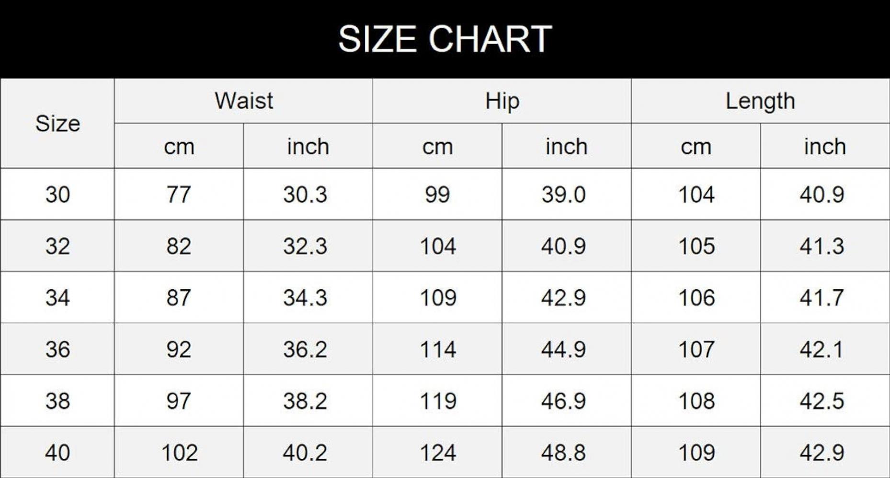Select the Size column header
The width and height of the screenshot is (890, 478).
[57, 124]
